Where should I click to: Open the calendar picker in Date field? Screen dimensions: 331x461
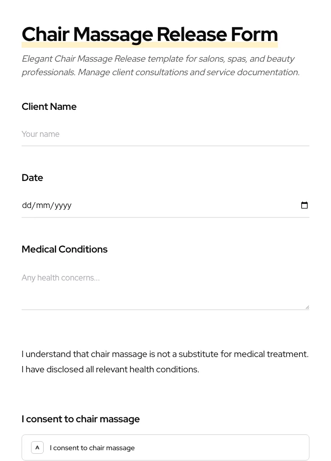304,205
